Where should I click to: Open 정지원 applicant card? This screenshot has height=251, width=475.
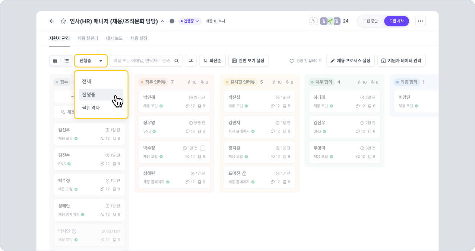coord(259,152)
